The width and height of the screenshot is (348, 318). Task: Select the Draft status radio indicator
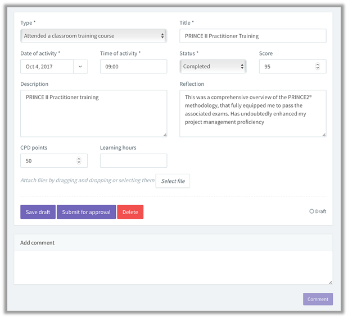tap(311, 211)
